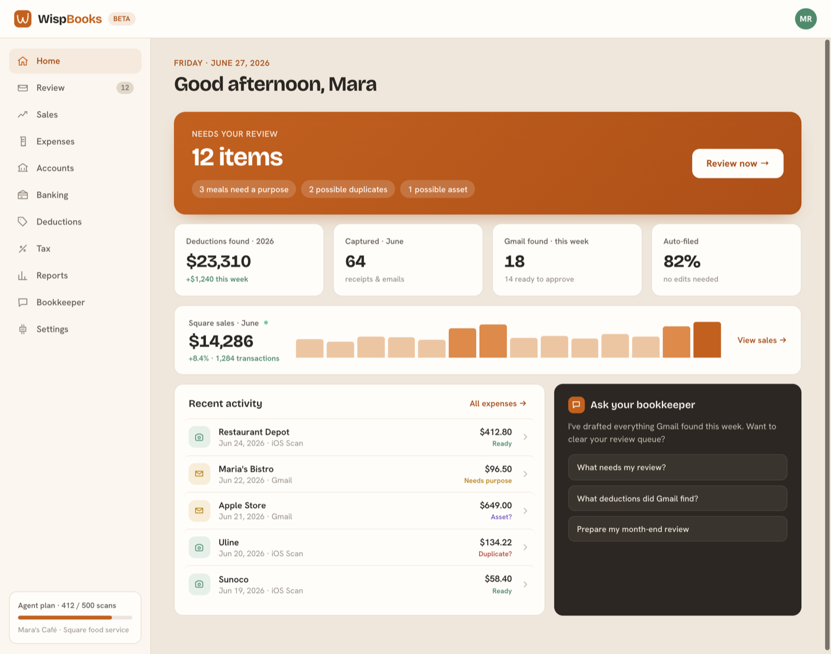The image size is (831, 654).
Task: Select the "2 possible duplicates" chip
Action: click(x=348, y=189)
